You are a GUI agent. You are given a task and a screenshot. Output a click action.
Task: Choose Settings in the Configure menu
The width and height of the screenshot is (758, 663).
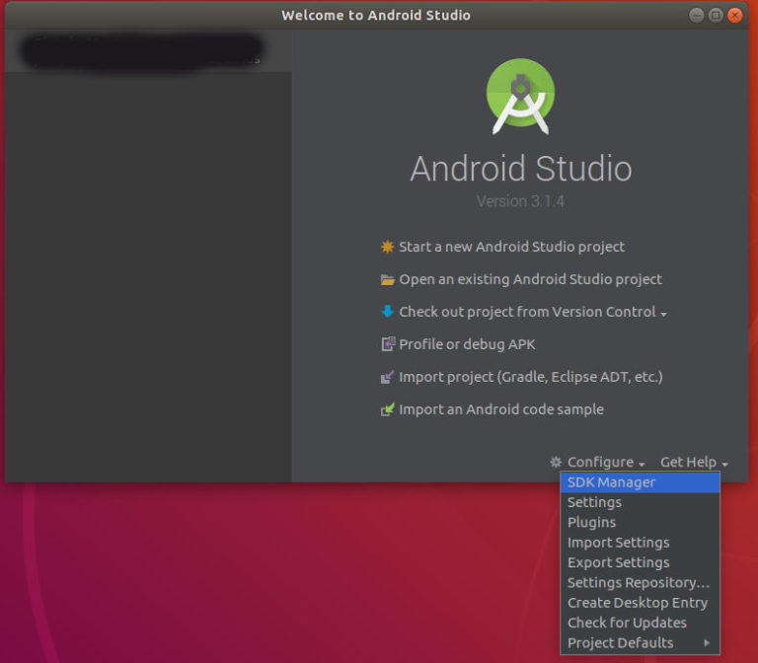594,502
